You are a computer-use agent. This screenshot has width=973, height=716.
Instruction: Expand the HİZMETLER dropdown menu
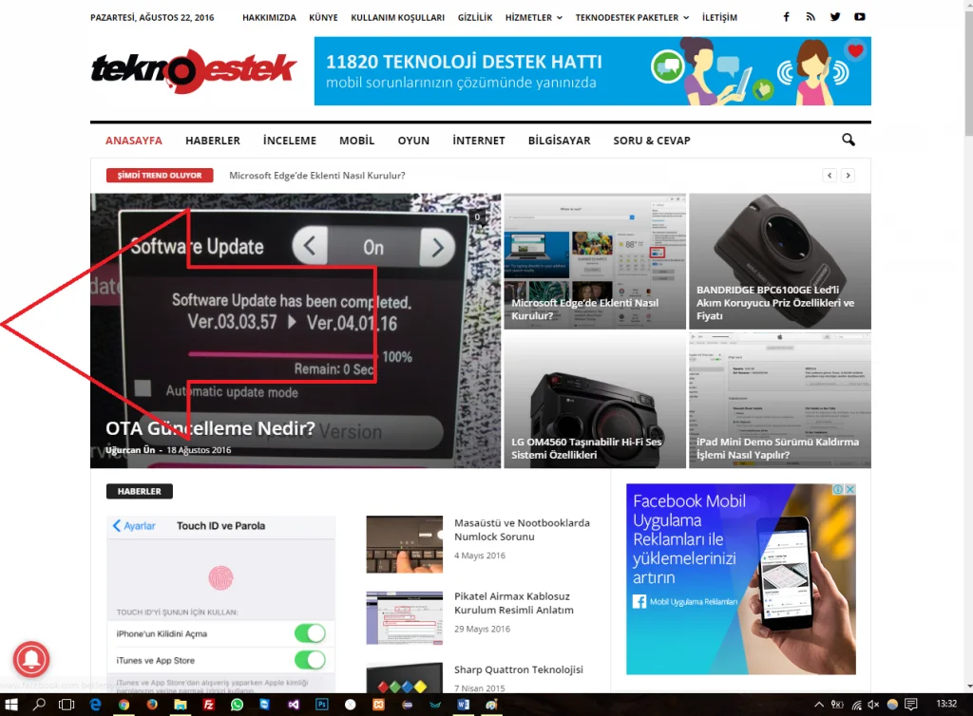click(x=534, y=18)
